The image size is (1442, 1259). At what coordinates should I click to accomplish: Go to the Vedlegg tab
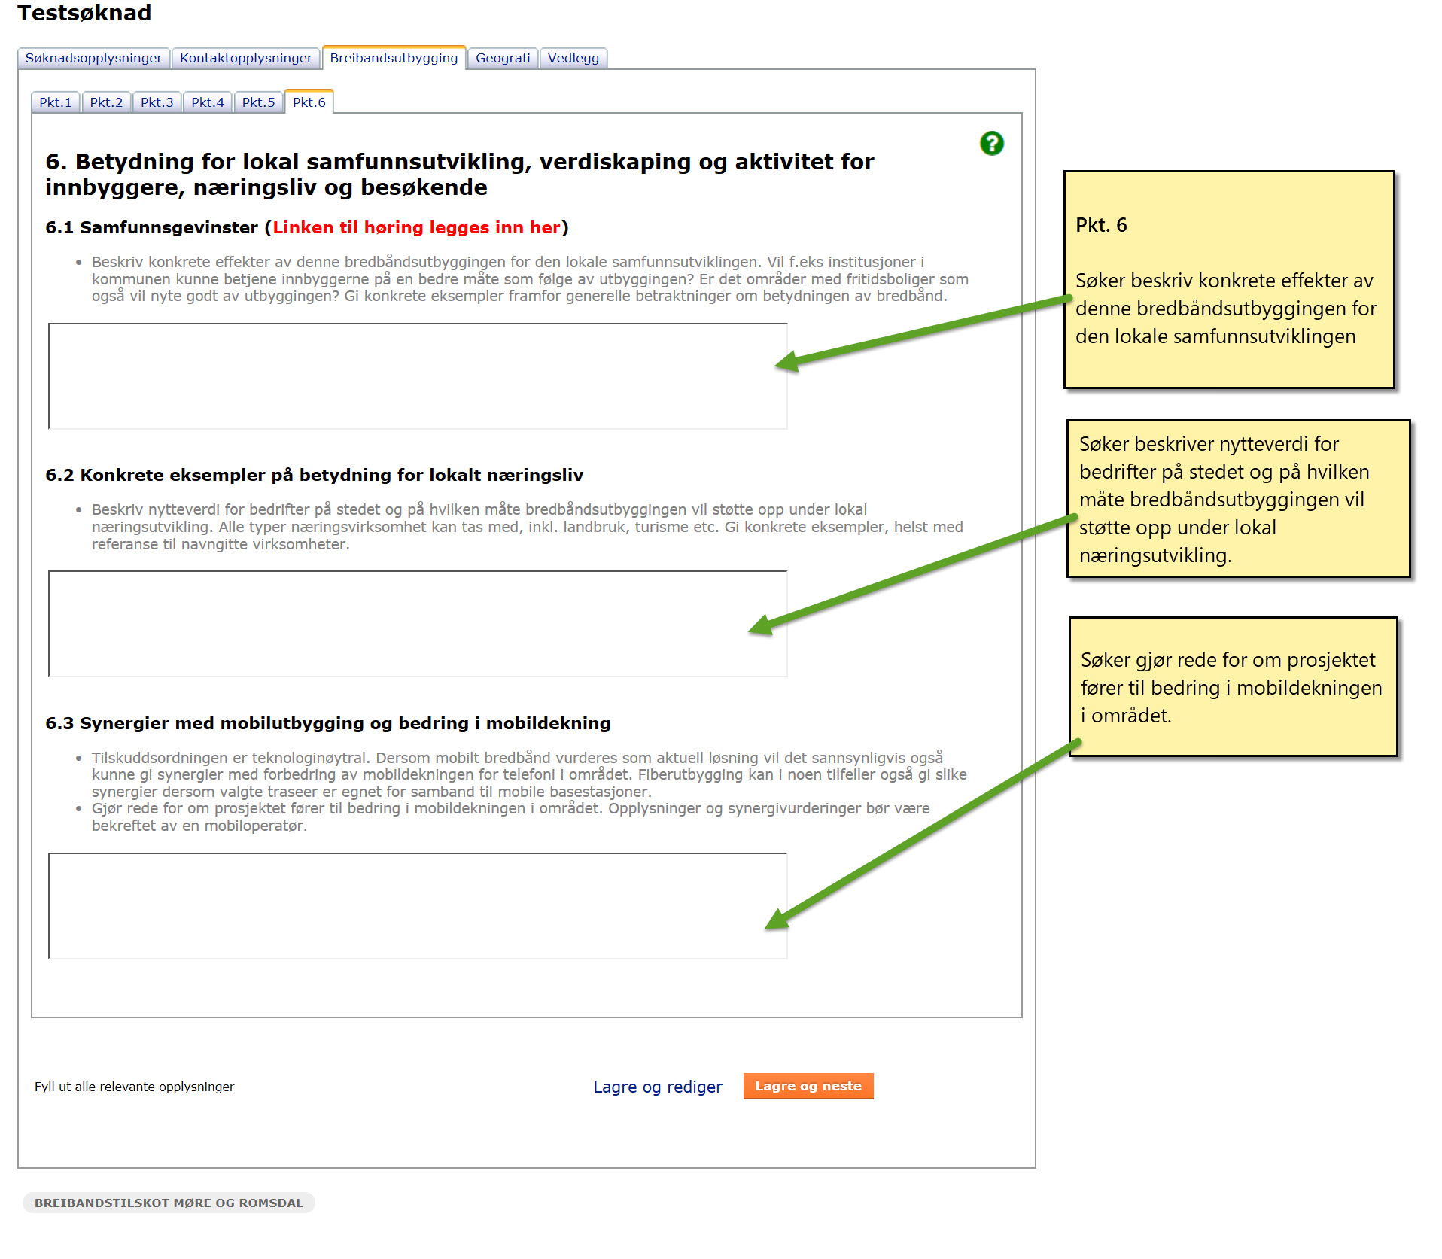[x=573, y=58]
